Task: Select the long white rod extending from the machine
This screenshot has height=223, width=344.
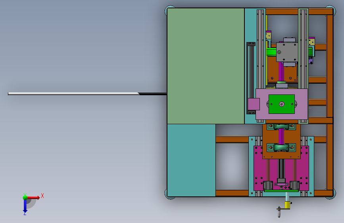Action: pyautogui.click(x=87, y=94)
